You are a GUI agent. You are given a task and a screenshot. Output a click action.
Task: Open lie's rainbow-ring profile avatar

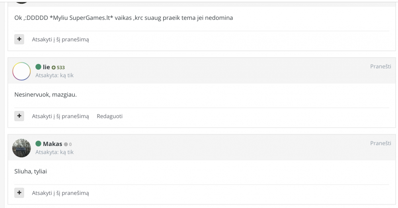tap(21, 71)
